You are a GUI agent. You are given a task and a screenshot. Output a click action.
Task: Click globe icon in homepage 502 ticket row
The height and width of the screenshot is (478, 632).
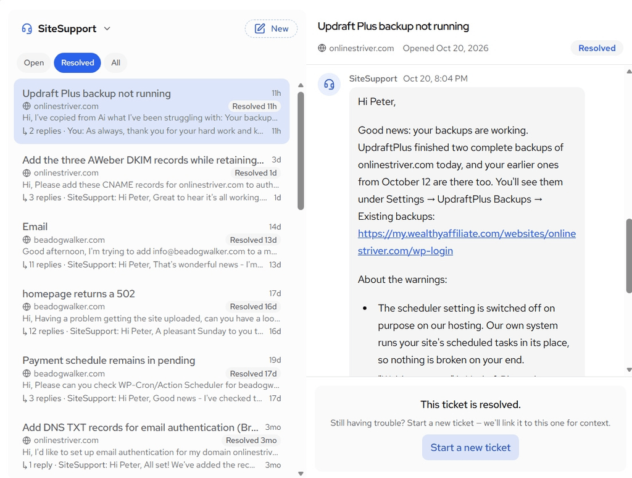click(x=27, y=306)
